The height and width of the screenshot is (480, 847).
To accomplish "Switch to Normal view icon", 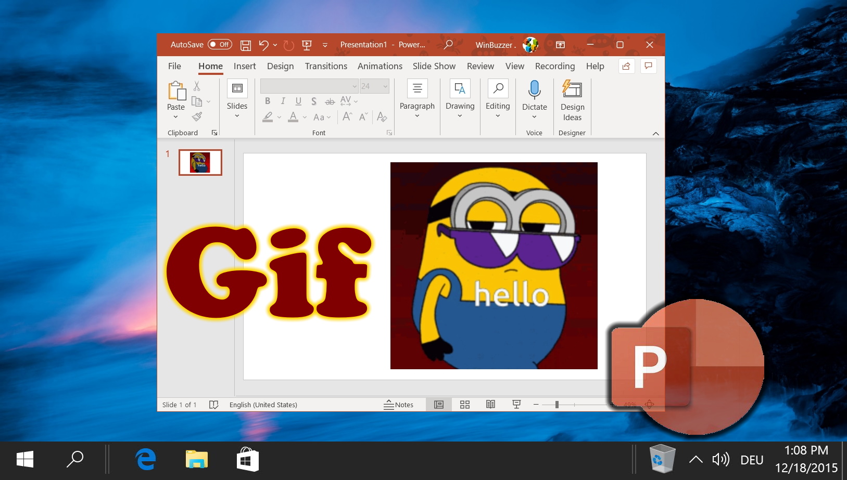I will [x=439, y=405].
